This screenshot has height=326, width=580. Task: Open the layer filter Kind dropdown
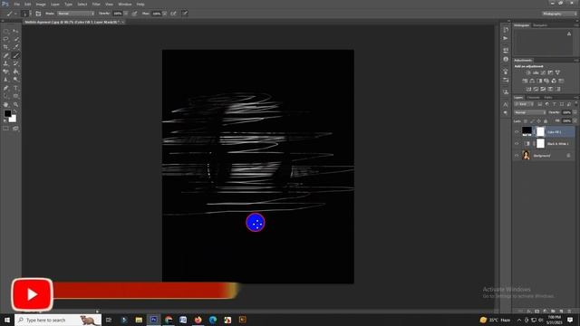point(524,104)
